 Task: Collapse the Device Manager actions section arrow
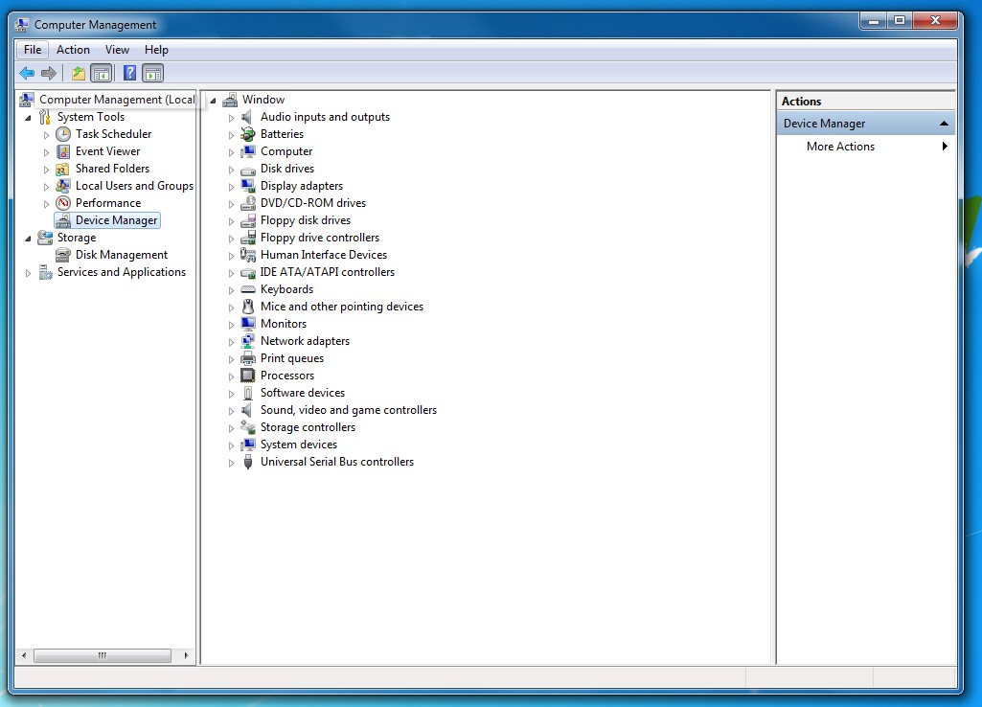click(944, 124)
